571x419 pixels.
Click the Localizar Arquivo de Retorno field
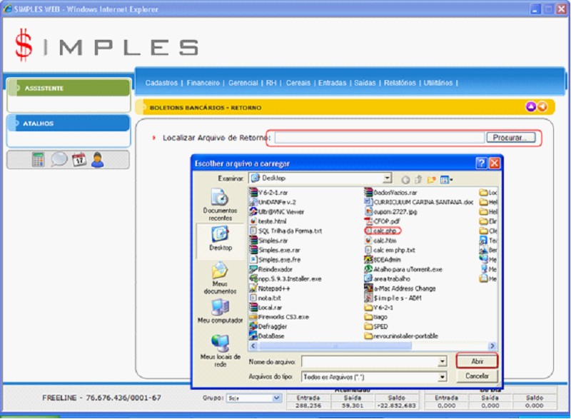(380, 138)
